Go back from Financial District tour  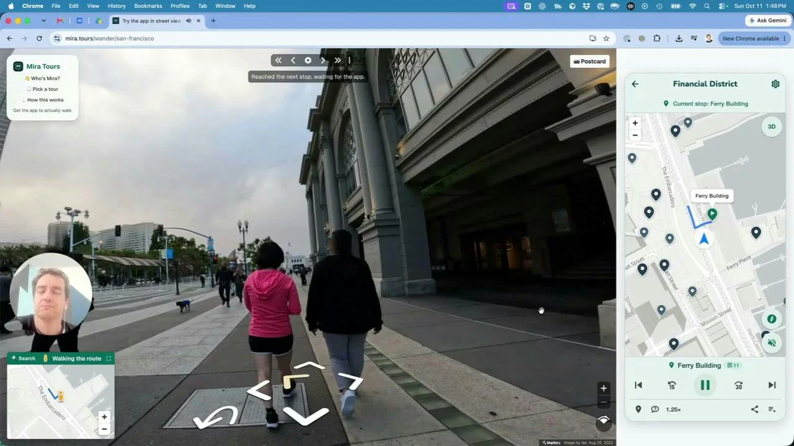(x=635, y=84)
